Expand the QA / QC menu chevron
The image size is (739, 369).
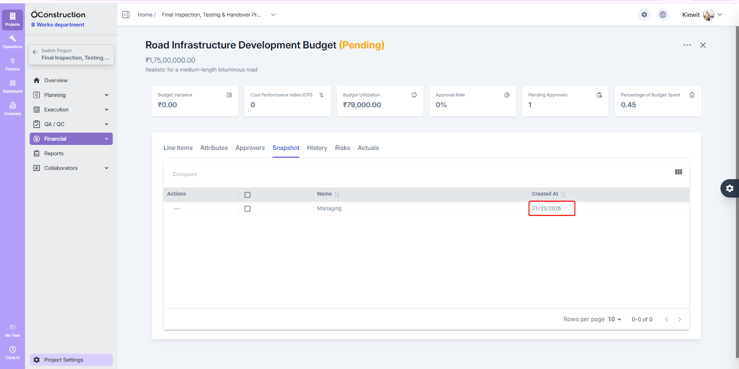[x=107, y=124]
